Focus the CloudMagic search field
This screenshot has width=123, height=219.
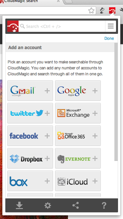point(62,26)
